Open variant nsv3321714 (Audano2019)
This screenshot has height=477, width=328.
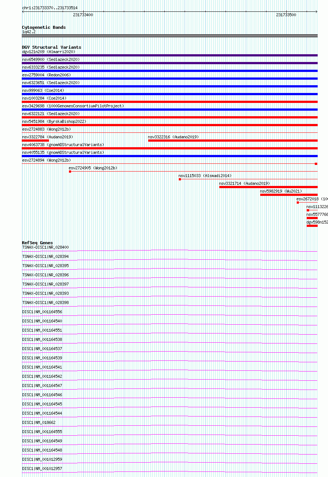pos(244,183)
